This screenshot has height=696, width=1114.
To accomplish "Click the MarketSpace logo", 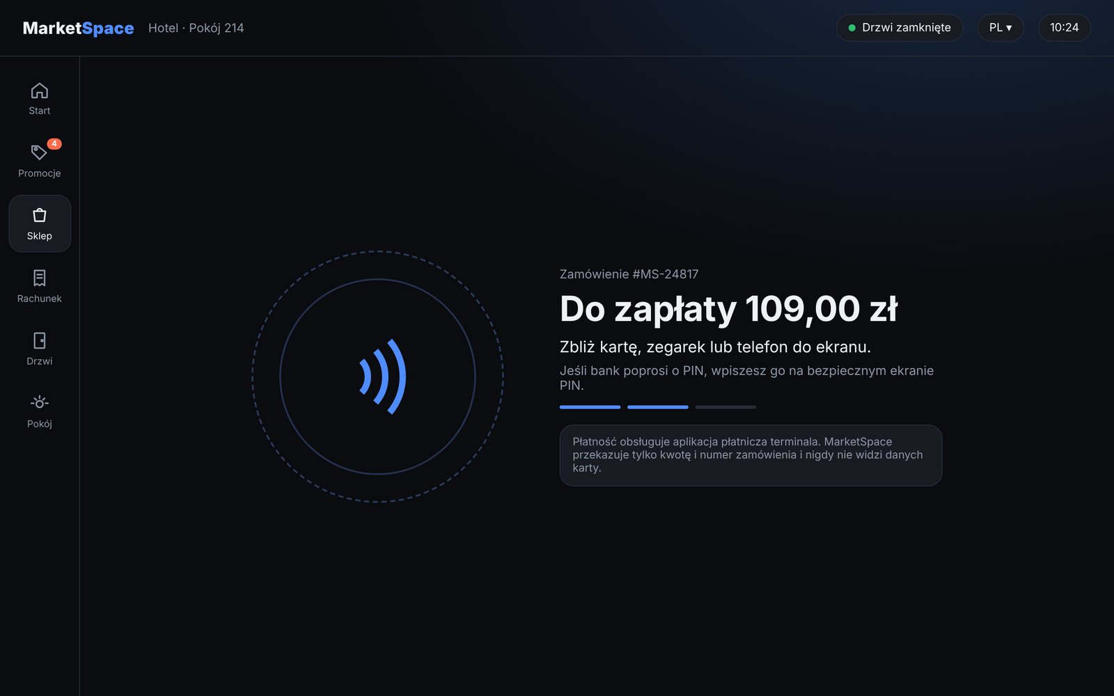I will pyautogui.click(x=78, y=28).
